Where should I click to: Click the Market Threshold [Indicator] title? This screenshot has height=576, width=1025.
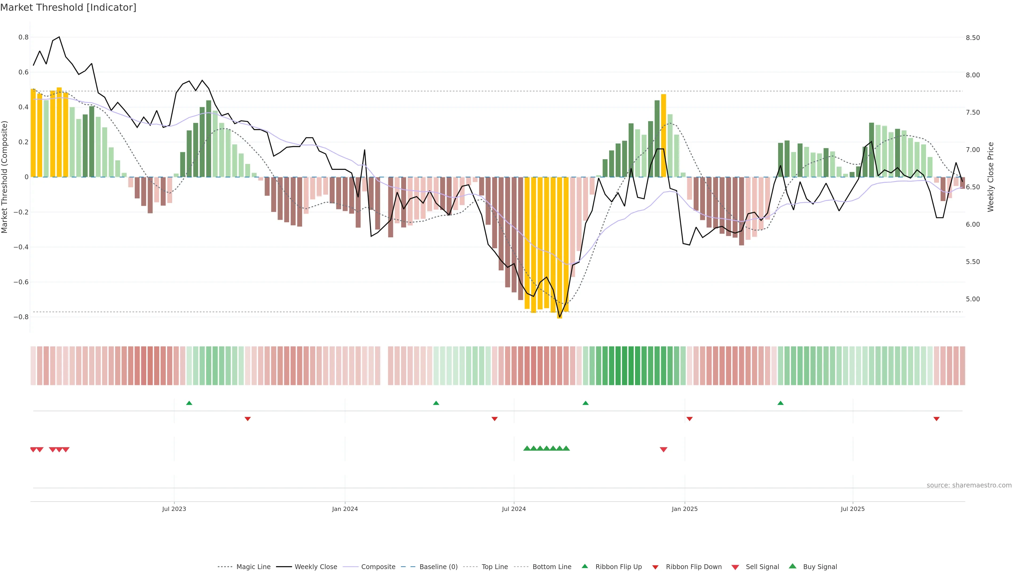coord(68,7)
